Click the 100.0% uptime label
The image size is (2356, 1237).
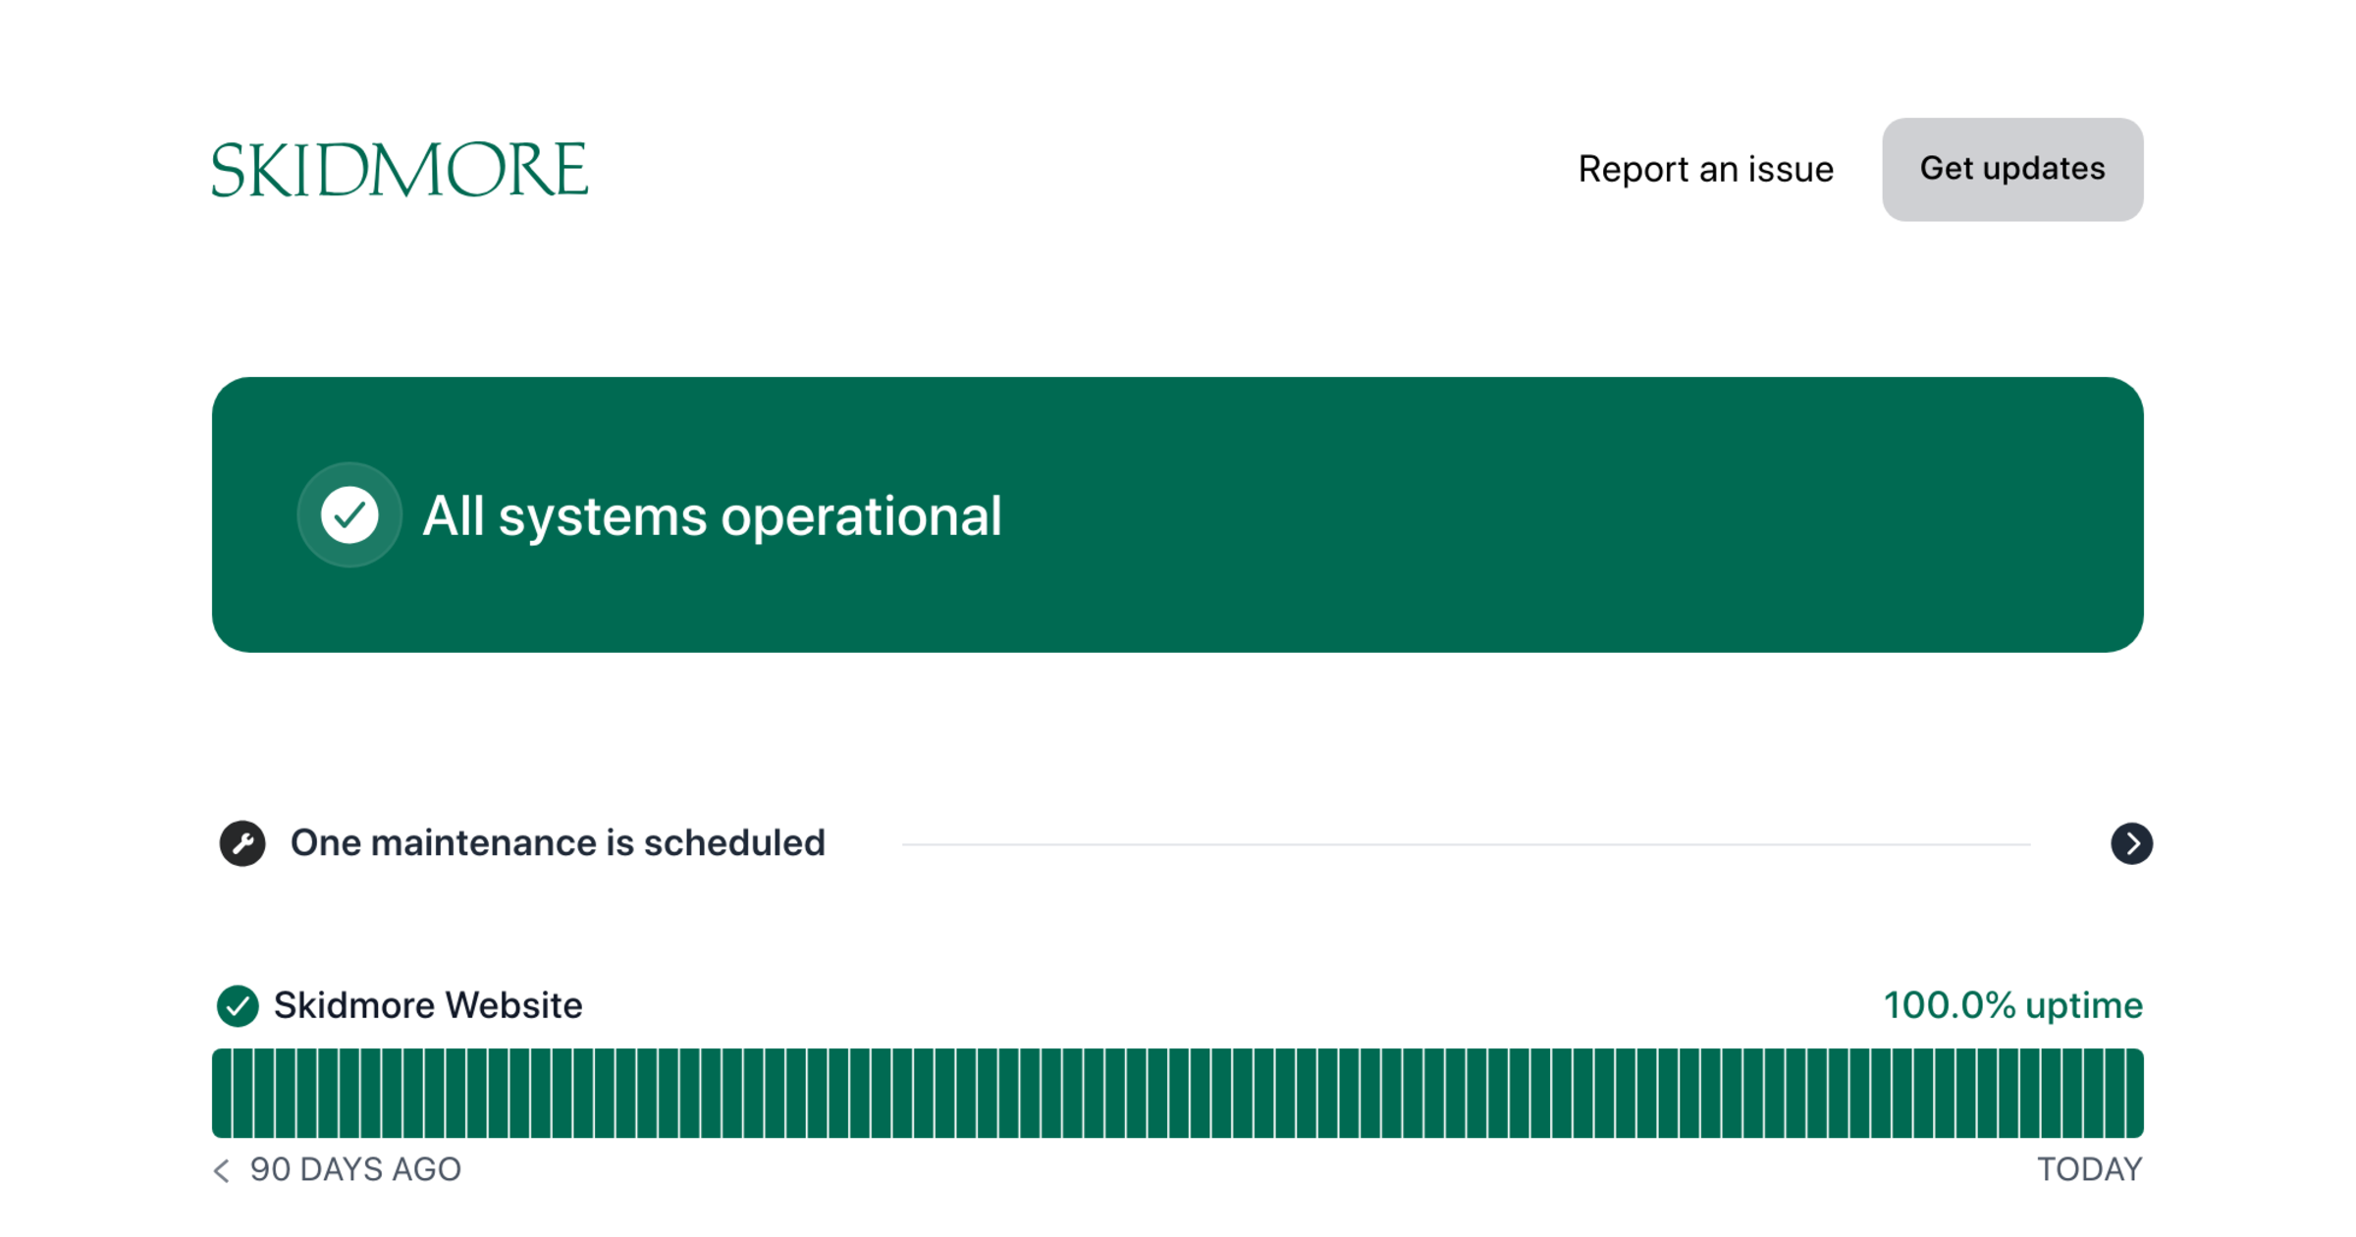tap(2012, 1005)
